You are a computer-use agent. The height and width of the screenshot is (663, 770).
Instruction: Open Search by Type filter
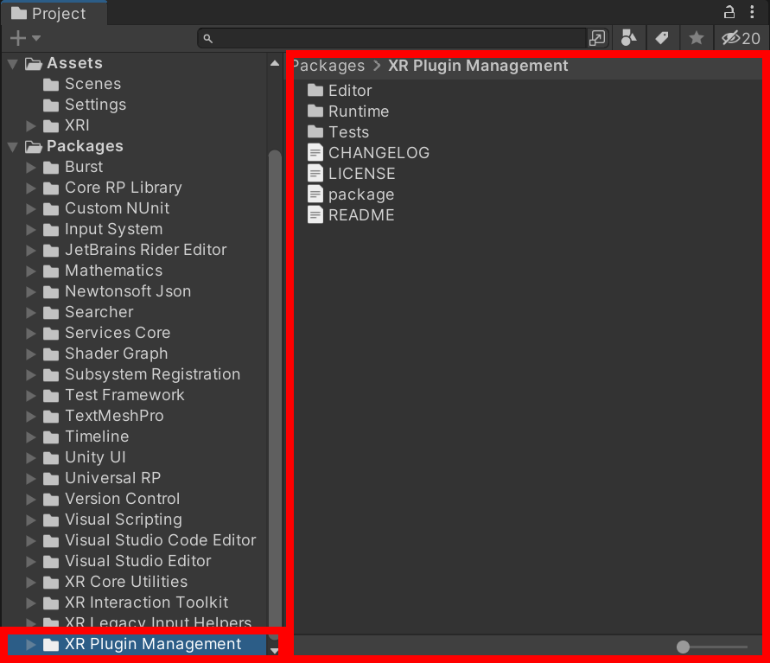tap(628, 38)
